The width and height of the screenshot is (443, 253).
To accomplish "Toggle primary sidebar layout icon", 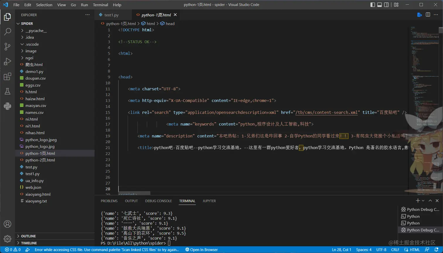I will tap(373, 5).
